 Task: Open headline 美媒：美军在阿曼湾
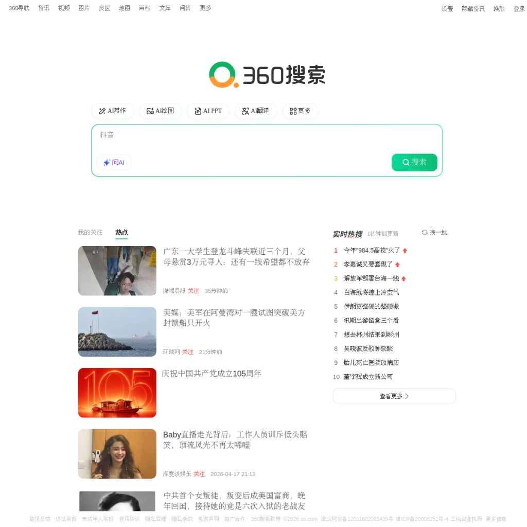coord(234,318)
